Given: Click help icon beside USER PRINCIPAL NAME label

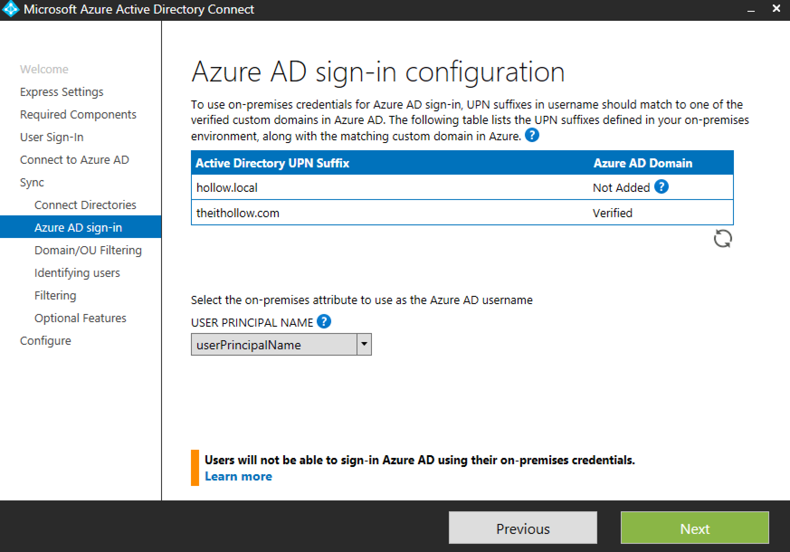Looking at the screenshot, I should pyautogui.click(x=324, y=322).
